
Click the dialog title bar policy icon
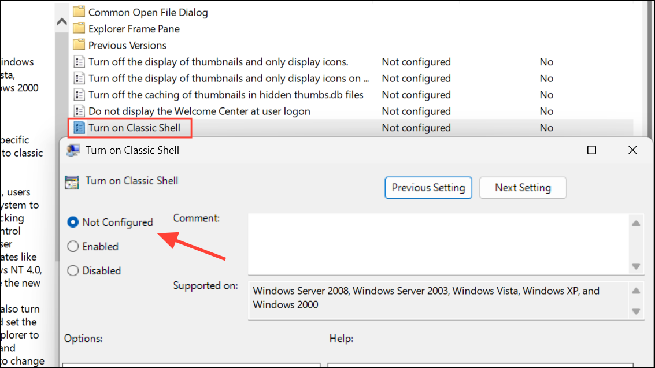[73, 150]
